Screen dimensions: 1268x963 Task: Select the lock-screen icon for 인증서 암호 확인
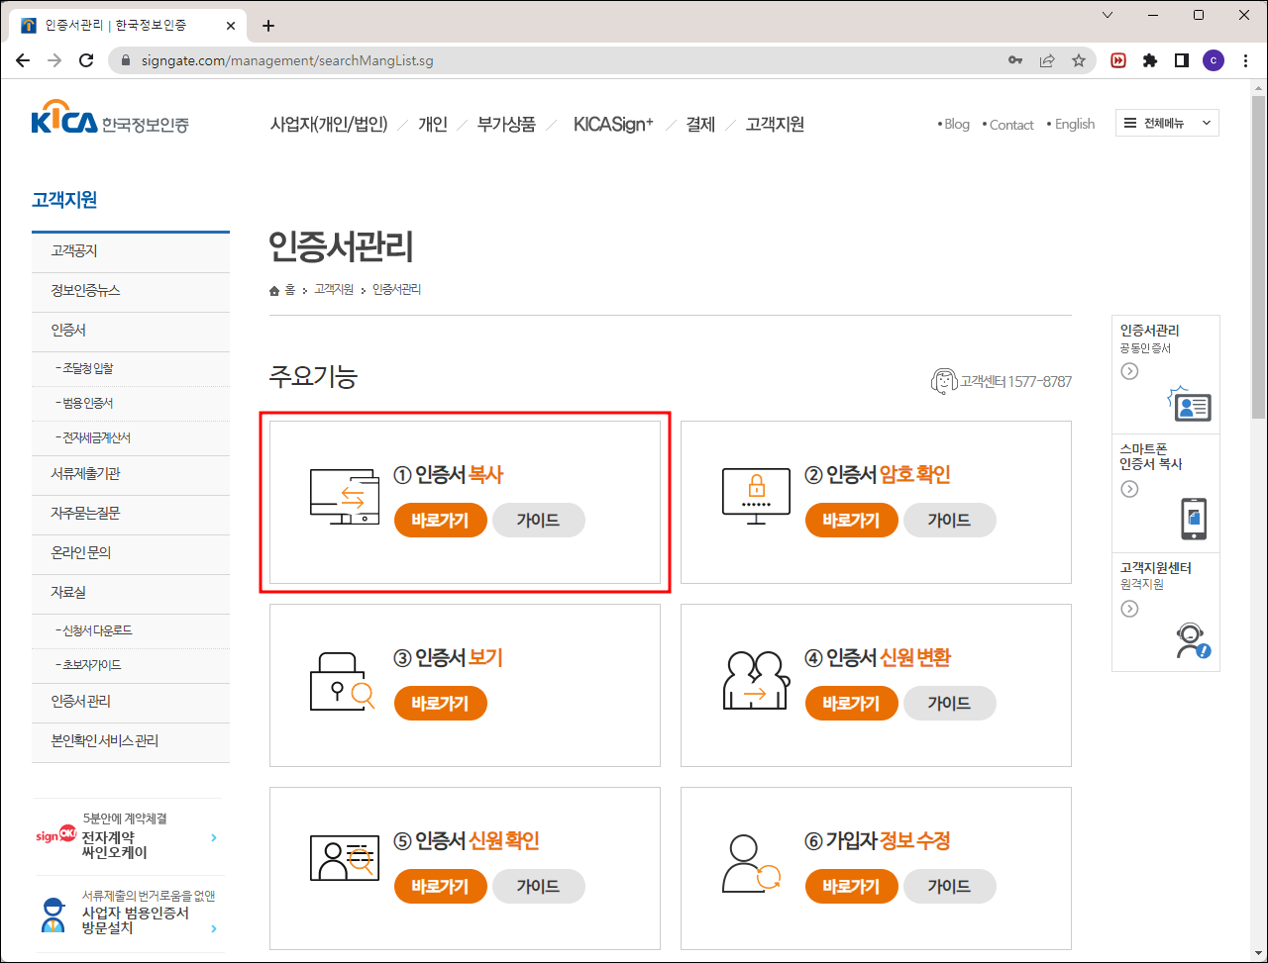753,497
